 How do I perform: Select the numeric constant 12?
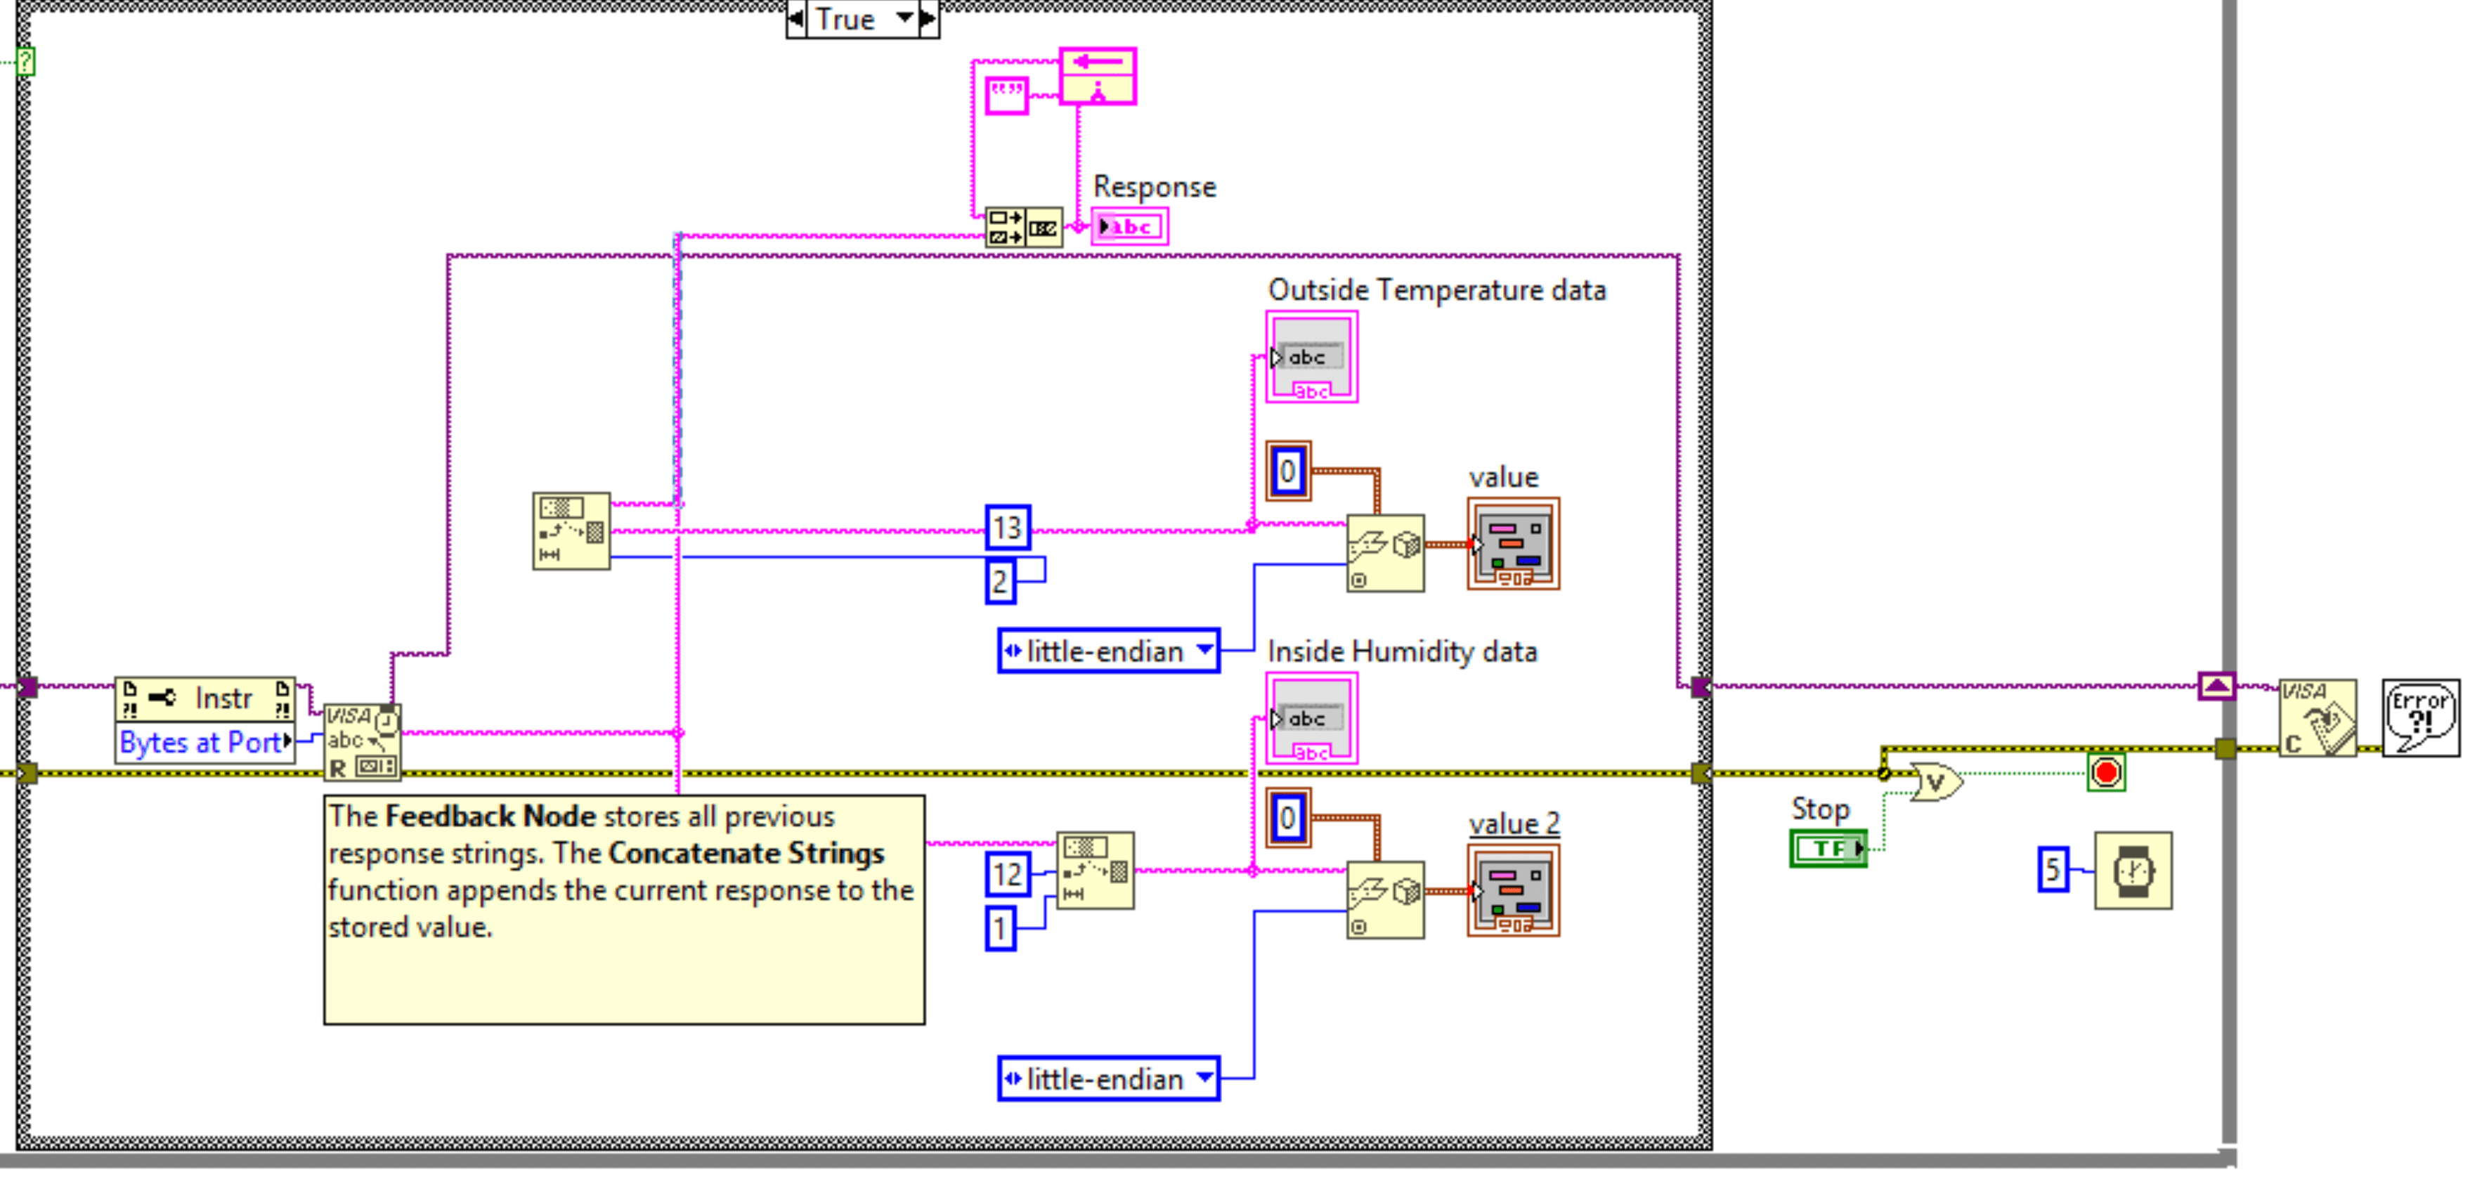(1008, 873)
